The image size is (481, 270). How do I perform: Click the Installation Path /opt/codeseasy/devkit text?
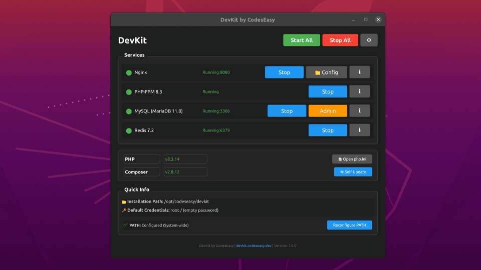168,201
